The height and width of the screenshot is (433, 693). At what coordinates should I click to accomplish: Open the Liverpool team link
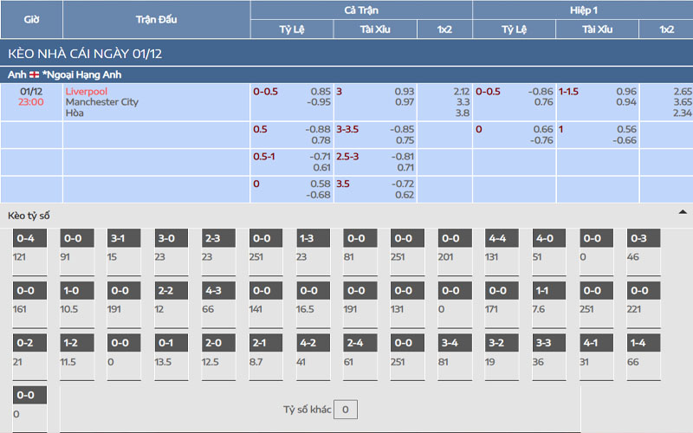86,91
